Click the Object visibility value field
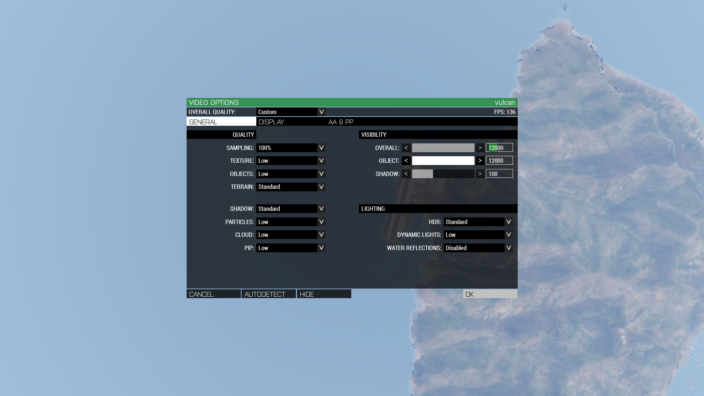The height and width of the screenshot is (396, 704). click(499, 161)
